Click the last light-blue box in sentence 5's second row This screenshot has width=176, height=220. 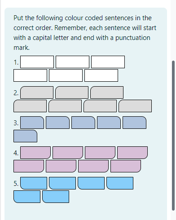click(x=56, y=197)
